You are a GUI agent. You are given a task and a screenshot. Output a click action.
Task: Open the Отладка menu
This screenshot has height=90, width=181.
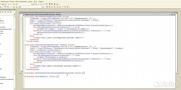[x=12, y=1]
